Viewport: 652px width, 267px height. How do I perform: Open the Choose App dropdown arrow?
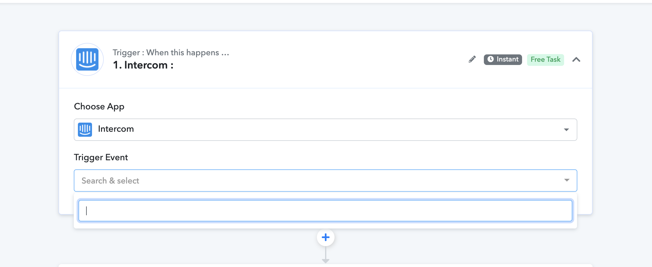(x=566, y=130)
